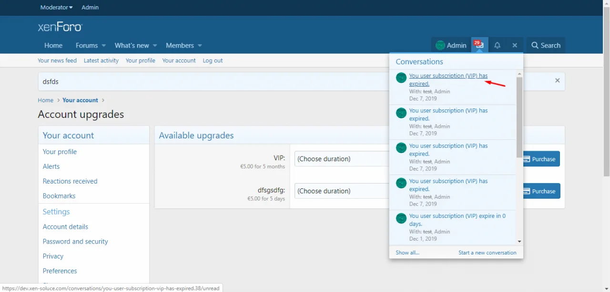Click the X icon beside the bell
610x292 pixels.
515,45
